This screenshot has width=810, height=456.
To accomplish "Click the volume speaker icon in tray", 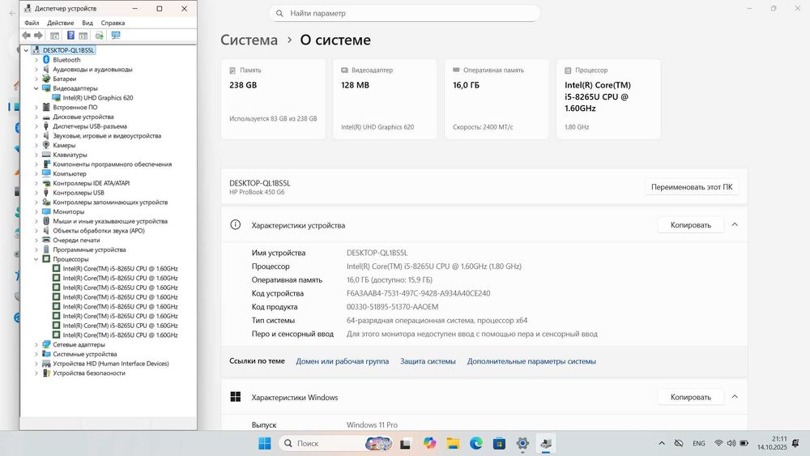I will pyautogui.click(x=731, y=443).
